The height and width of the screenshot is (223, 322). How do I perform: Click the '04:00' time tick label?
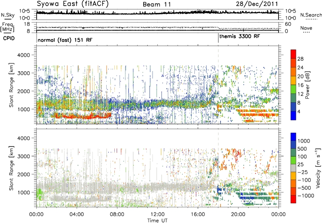77,215
